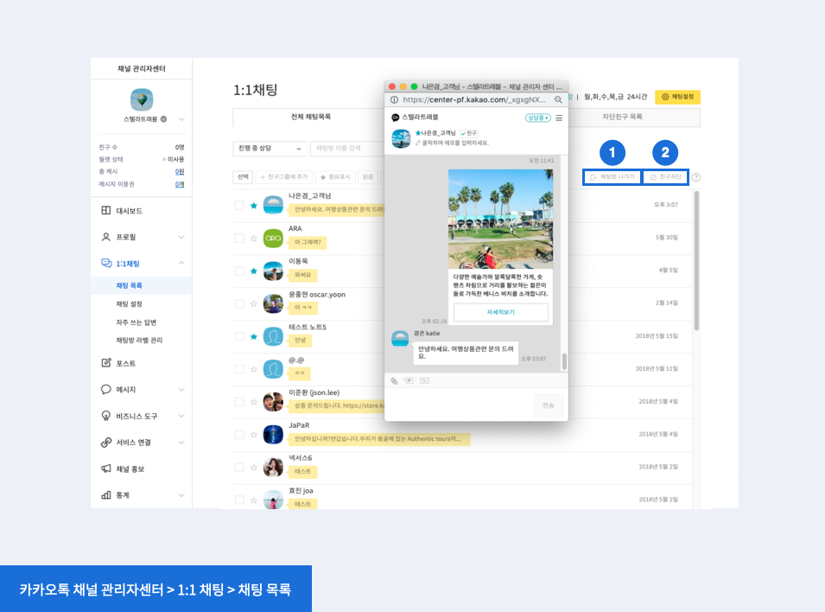Check the box for 나은경_고객님 row
The width and height of the screenshot is (825, 612).
[x=239, y=206]
